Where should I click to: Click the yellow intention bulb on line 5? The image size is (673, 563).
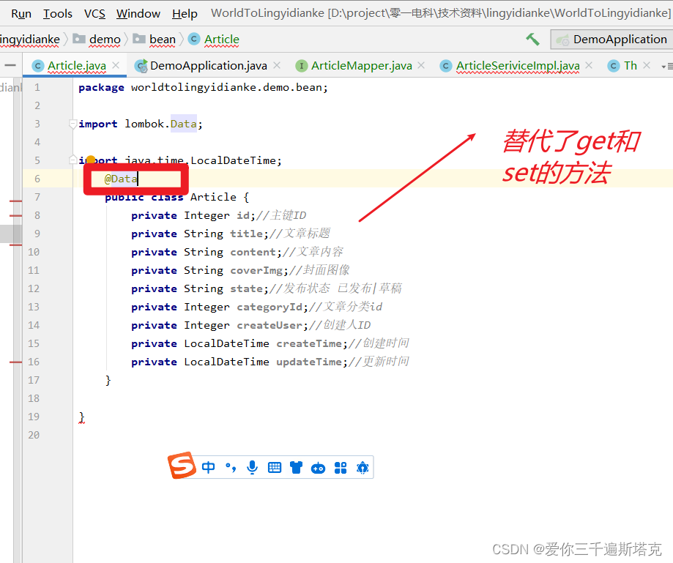pyautogui.click(x=91, y=160)
